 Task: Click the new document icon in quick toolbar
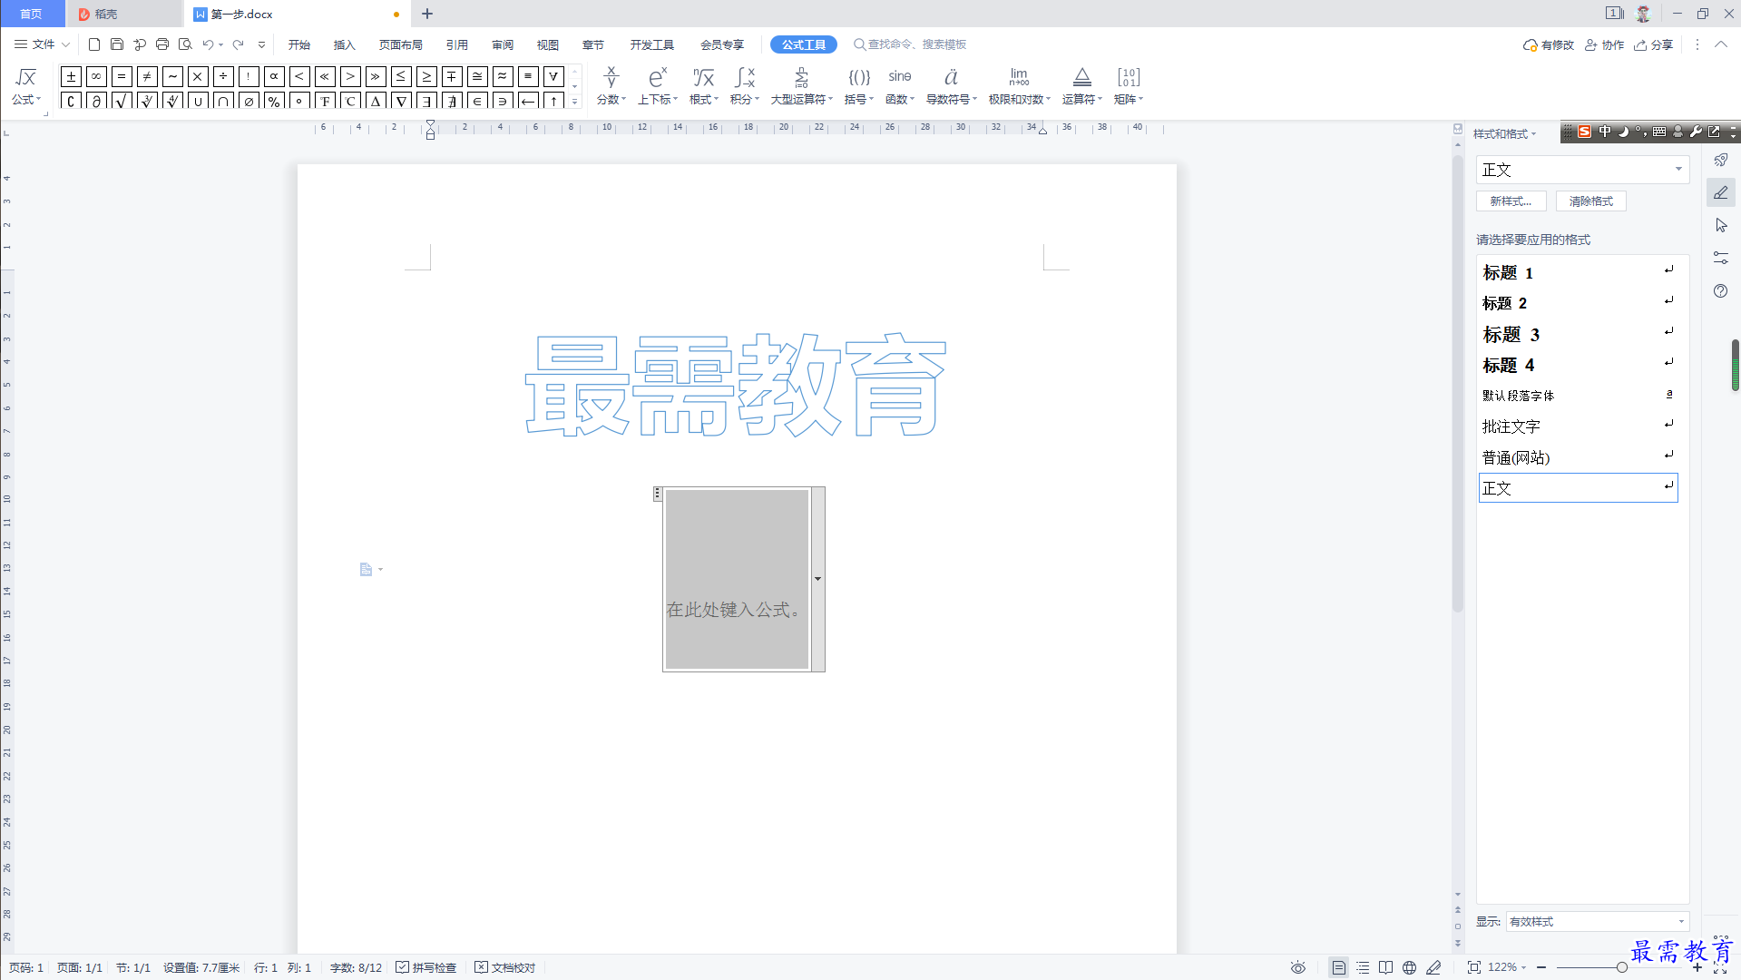point(94,44)
